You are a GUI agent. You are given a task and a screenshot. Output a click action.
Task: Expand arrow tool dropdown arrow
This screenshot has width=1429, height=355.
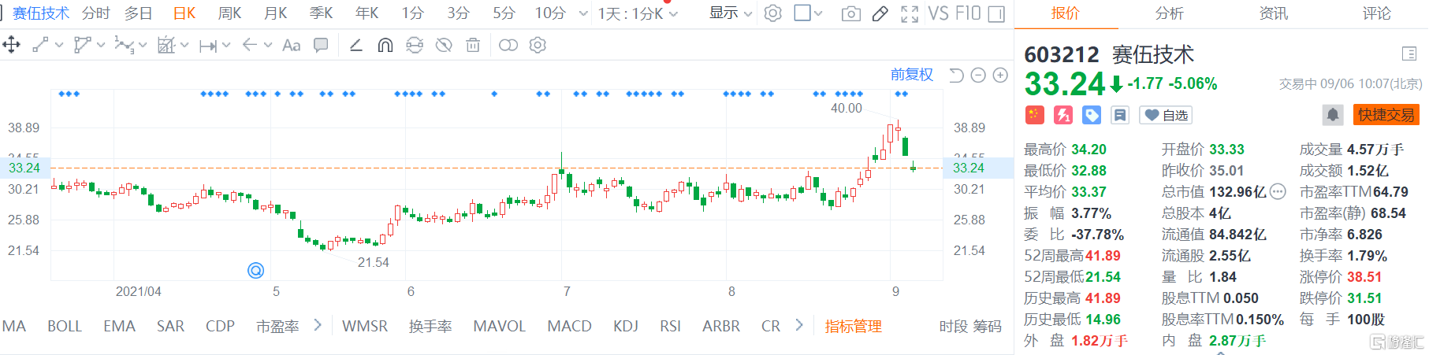[x=268, y=45]
